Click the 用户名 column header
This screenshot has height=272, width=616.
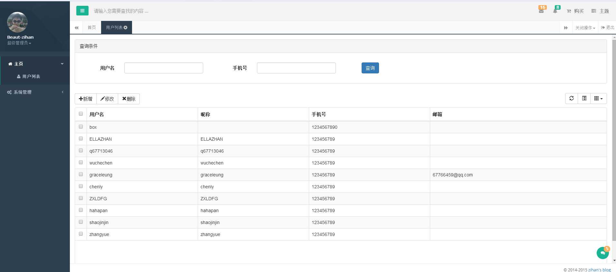click(142, 114)
